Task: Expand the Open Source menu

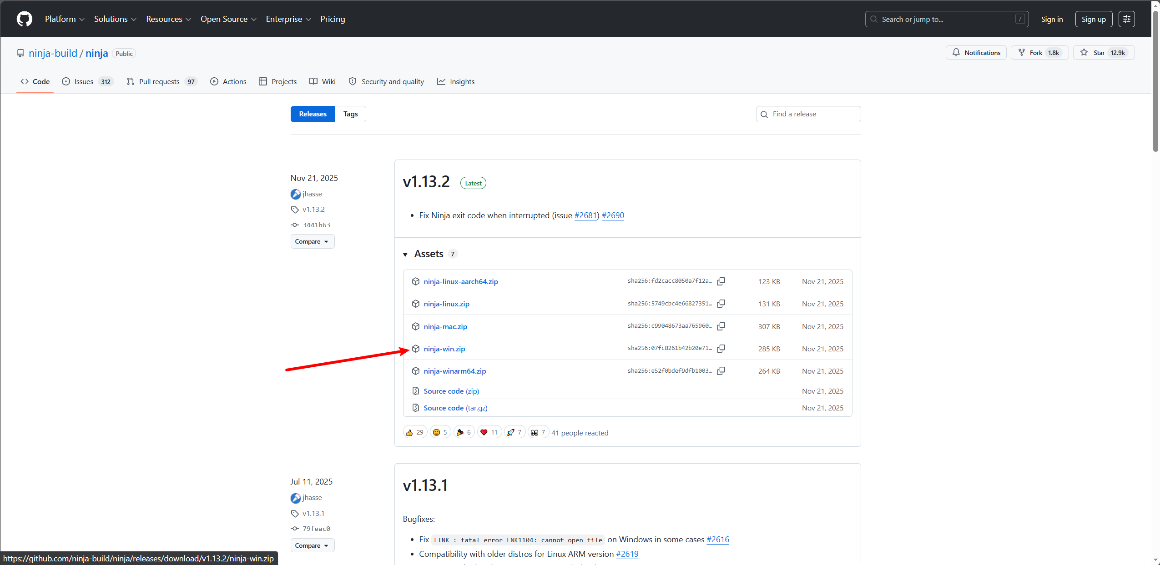Action: click(228, 19)
